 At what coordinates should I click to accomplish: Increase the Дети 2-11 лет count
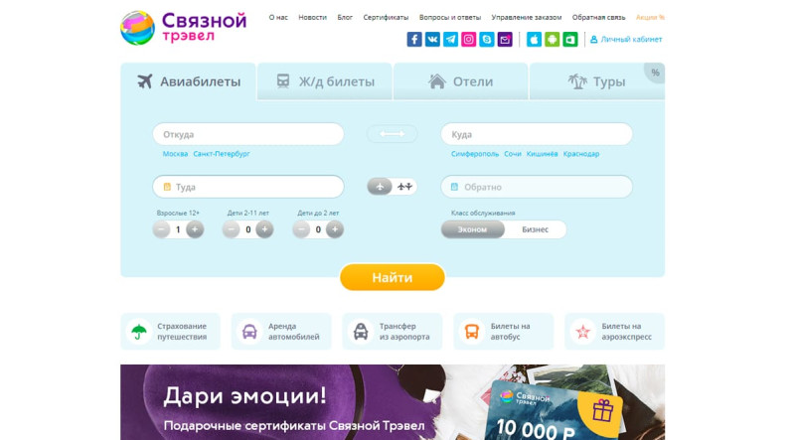264,229
